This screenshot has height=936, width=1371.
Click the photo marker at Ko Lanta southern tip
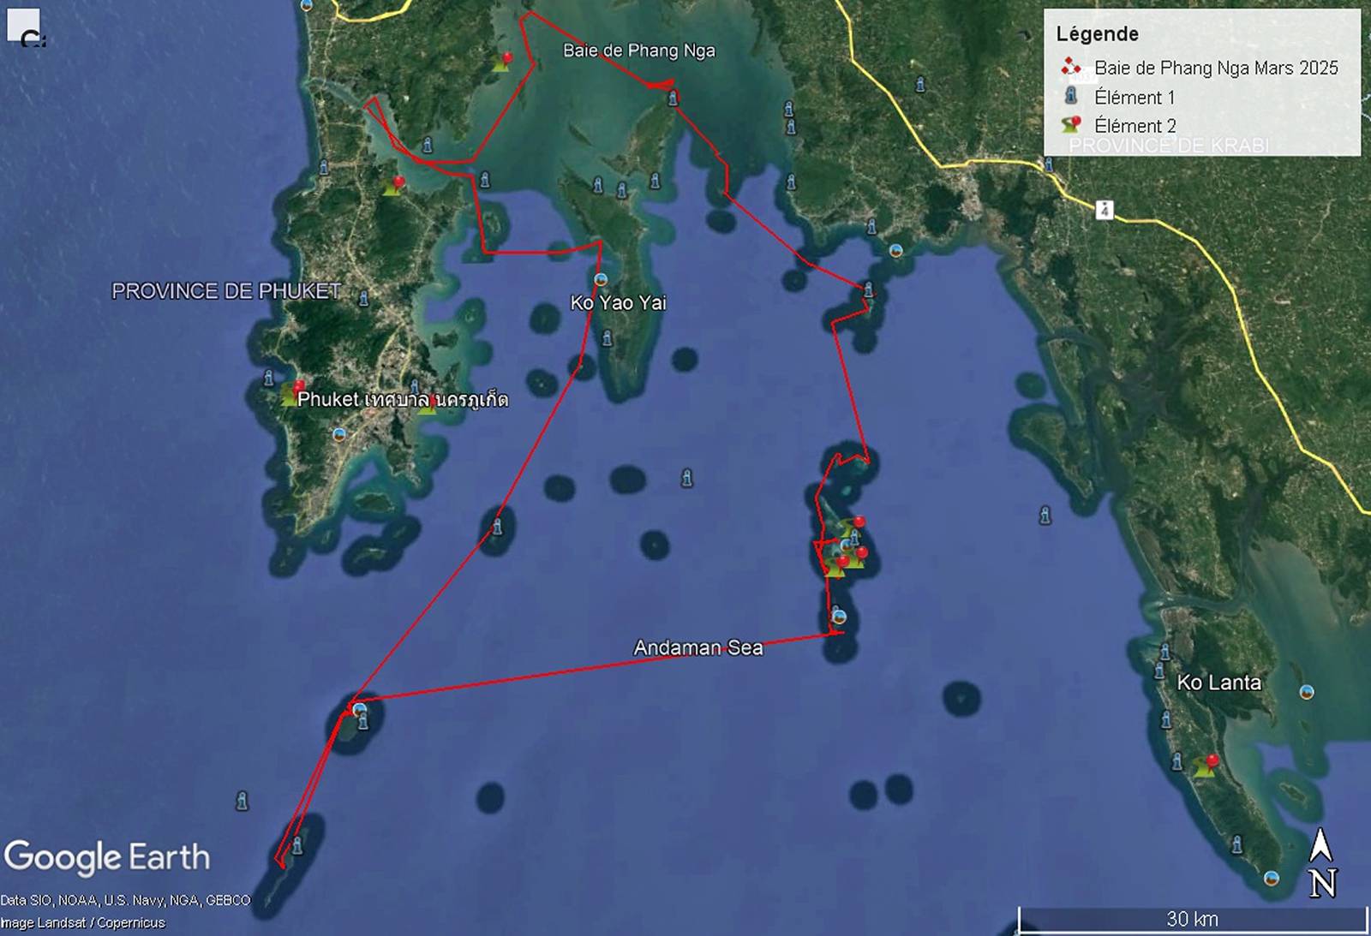coord(1272,878)
